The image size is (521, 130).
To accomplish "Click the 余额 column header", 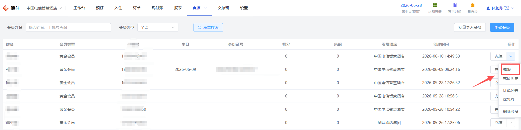I will click(338, 44).
